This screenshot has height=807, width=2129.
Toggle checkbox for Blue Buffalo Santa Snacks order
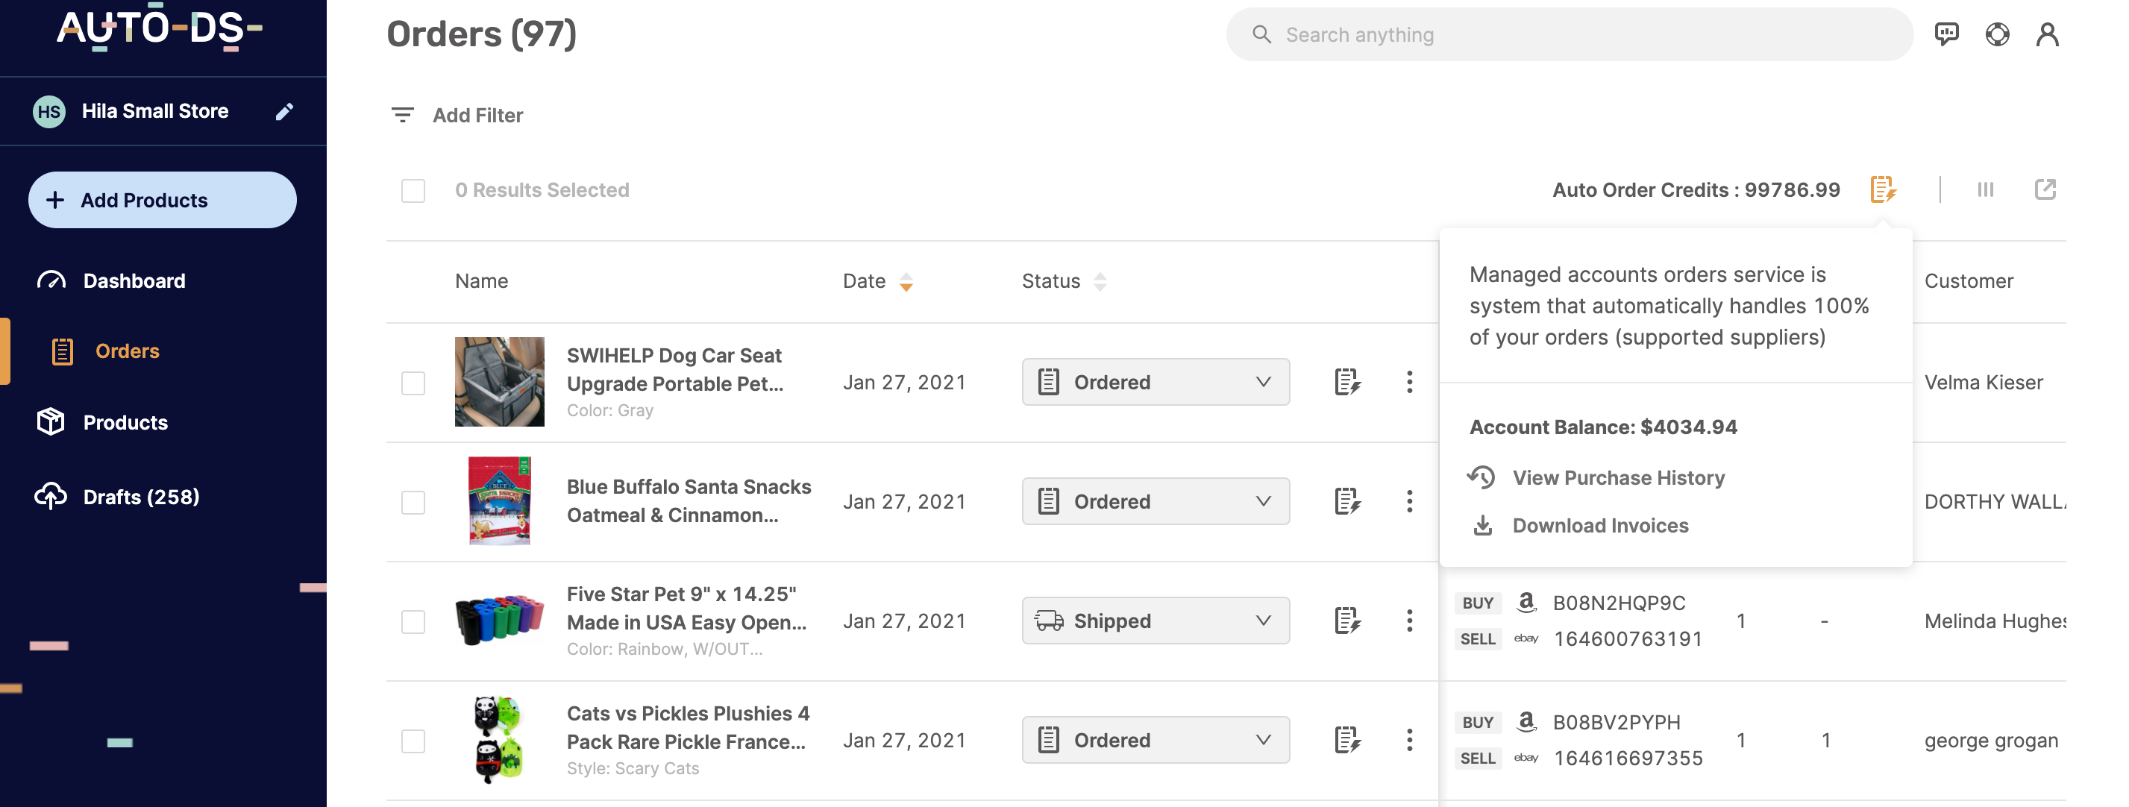[x=412, y=501]
